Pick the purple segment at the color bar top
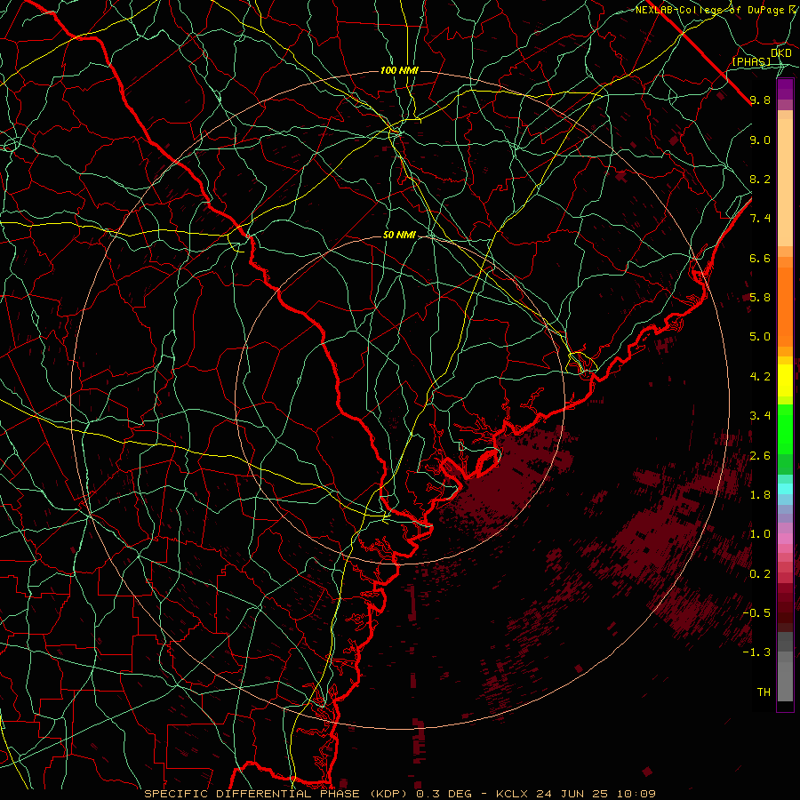 point(785,89)
